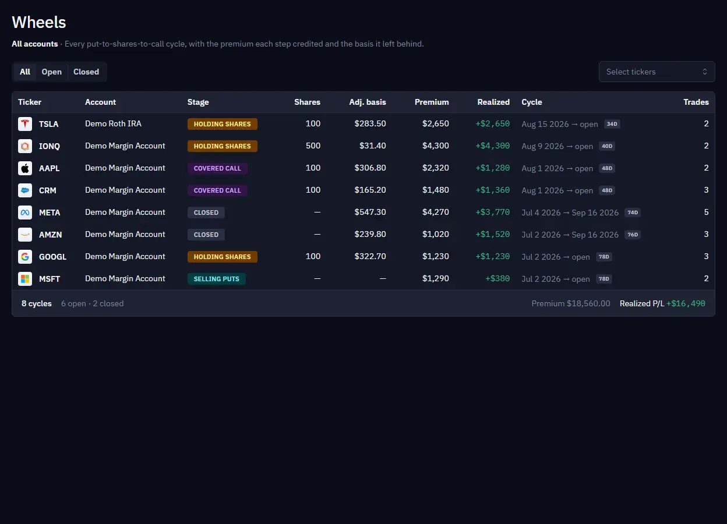Click the $31.40 adjusted basis value

(373, 146)
